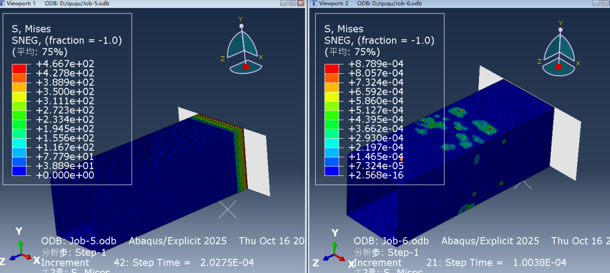
Task: Click the Viewport 2 window icon
Action: pyautogui.click(x=315, y=3)
